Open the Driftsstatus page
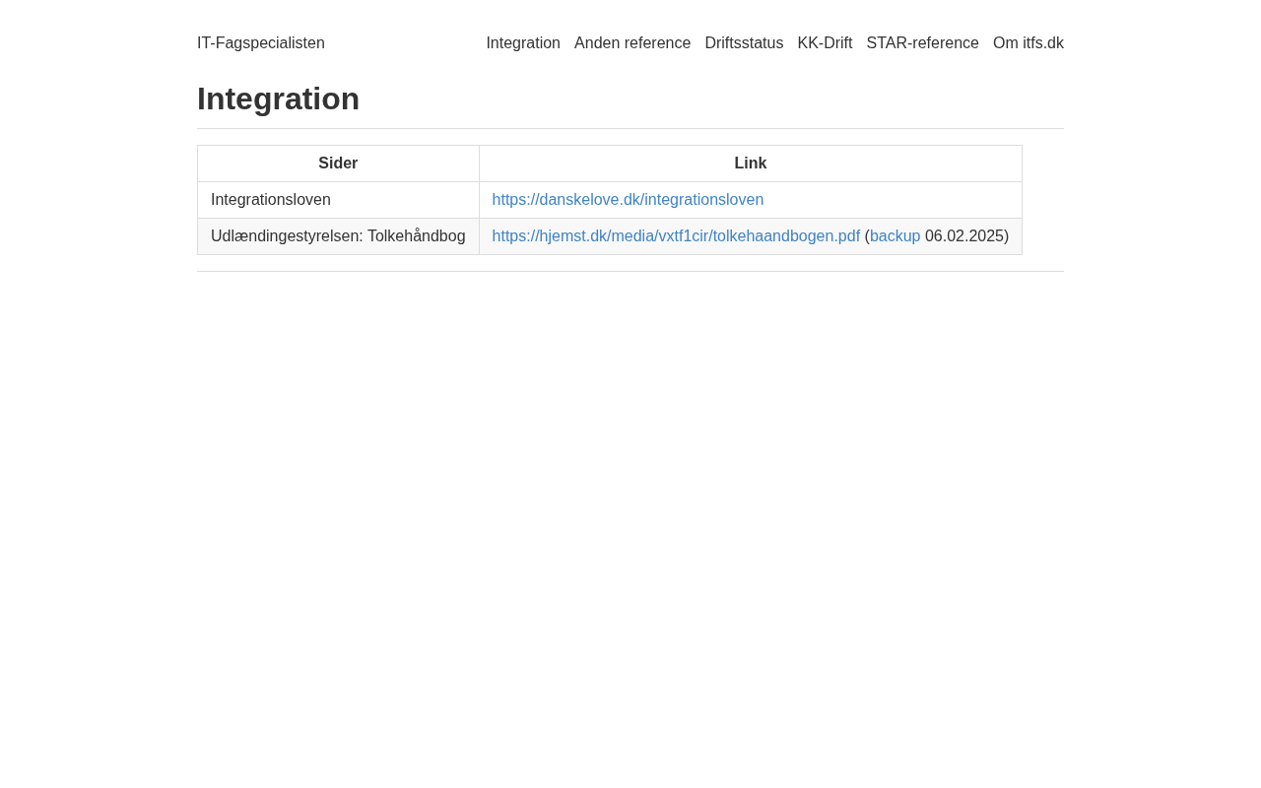The height and width of the screenshot is (788, 1261). point(744,43)
